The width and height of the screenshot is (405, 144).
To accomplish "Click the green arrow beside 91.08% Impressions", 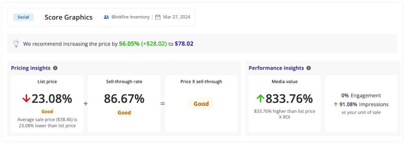I will (336, 104).
